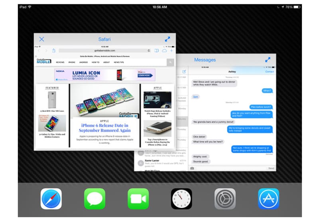The image size is (323, 224).
Task: Expand the Safari window to full screen
Action: coord(167,39)
